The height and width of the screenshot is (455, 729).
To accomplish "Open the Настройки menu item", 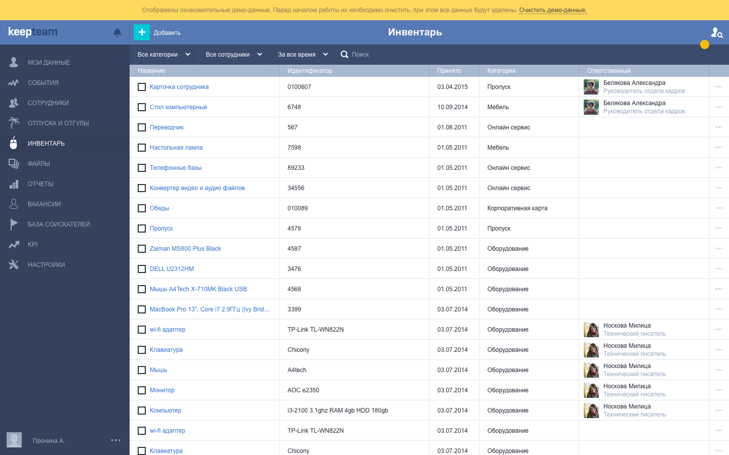I will [x=46, y=265].
